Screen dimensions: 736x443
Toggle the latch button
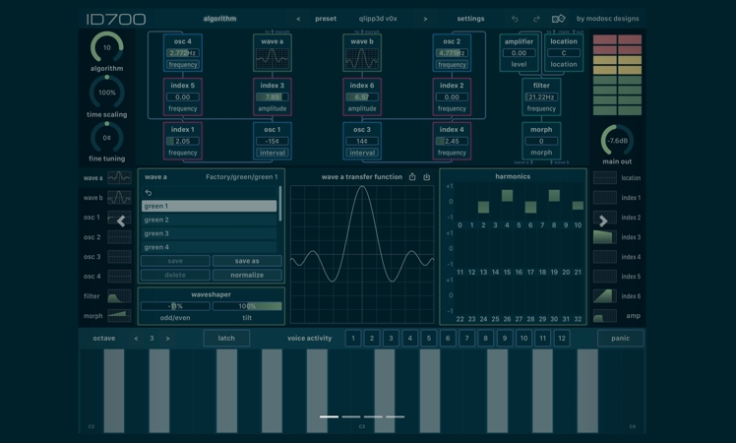pos(226,338)
